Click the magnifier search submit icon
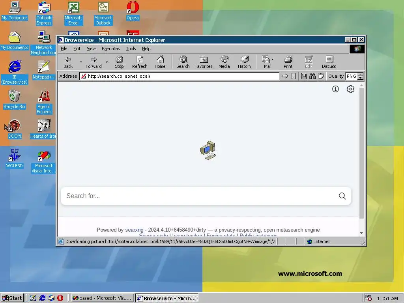This screenshot has height=303, width=404. [x=342, y=196]
